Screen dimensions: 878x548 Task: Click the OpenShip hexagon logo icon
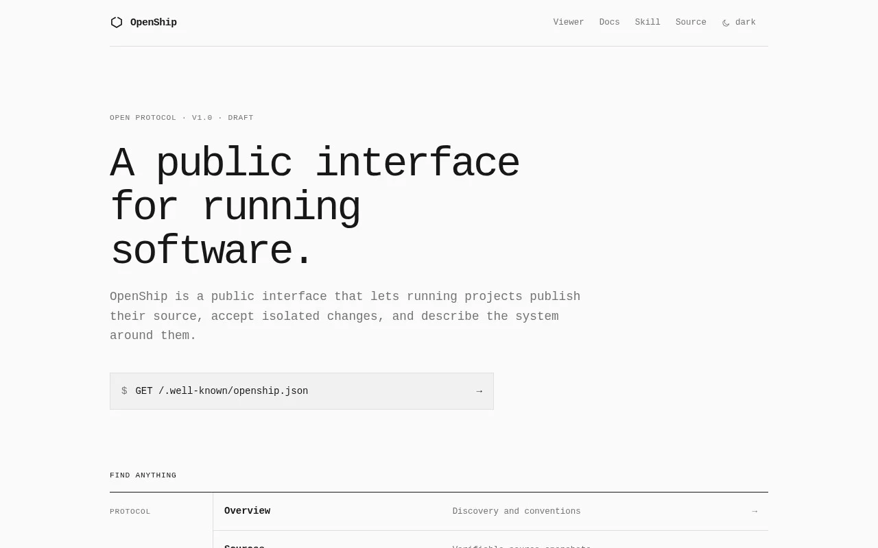pos(117,23)
